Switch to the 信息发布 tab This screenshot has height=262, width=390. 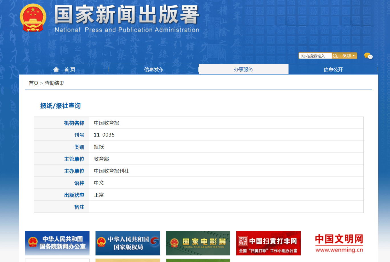[154, 69]
